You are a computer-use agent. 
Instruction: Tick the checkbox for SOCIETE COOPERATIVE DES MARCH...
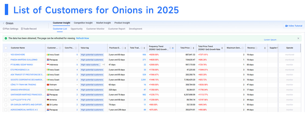pyautogui.click(x=6, y=80)
